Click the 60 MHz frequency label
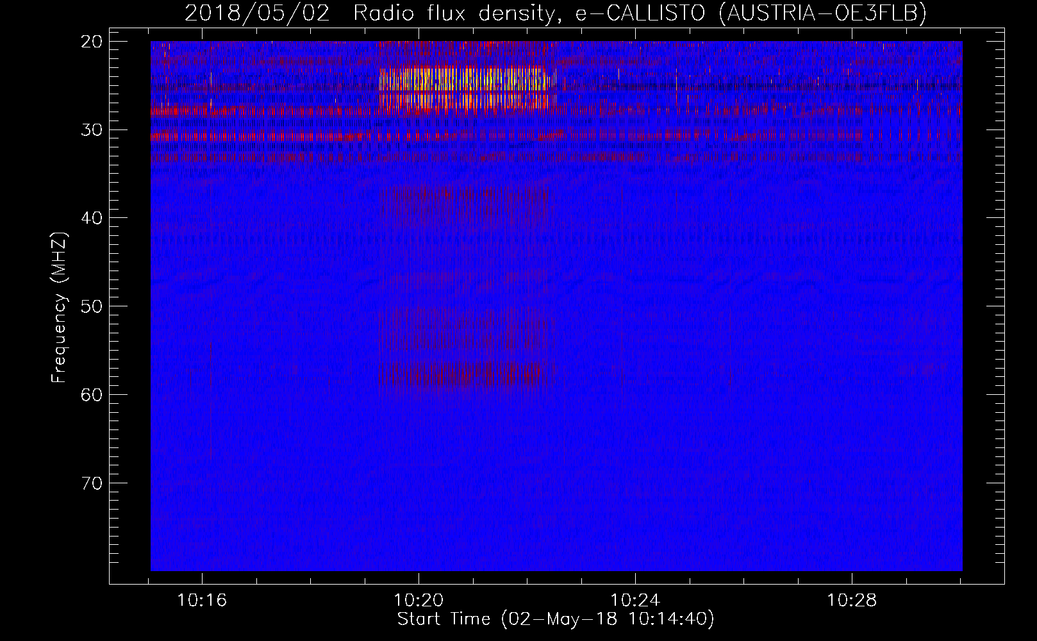 coord(92,394)
